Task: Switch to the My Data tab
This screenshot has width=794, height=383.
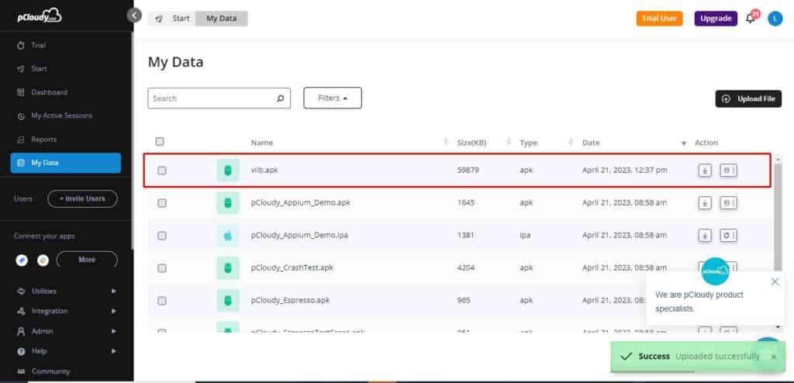Action: 221,19
